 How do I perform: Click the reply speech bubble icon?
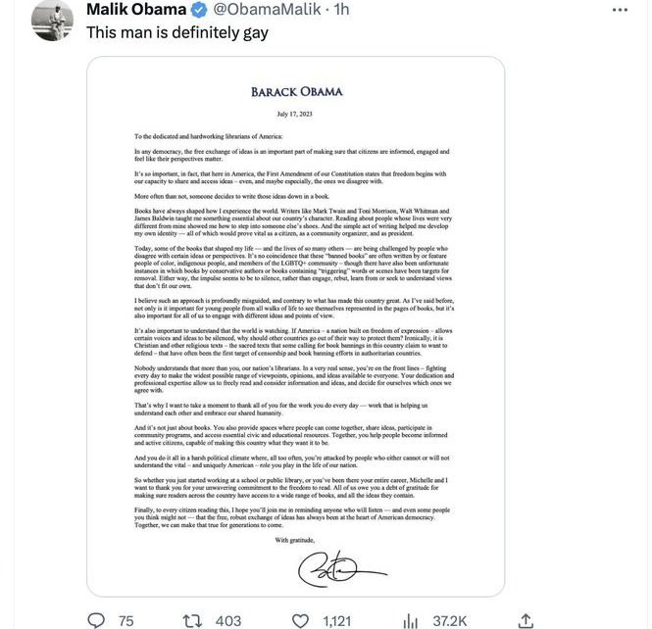click(96, 620)
